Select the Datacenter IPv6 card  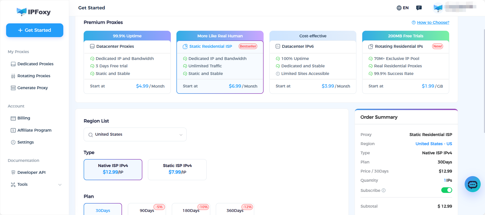[x=313, y=62]
